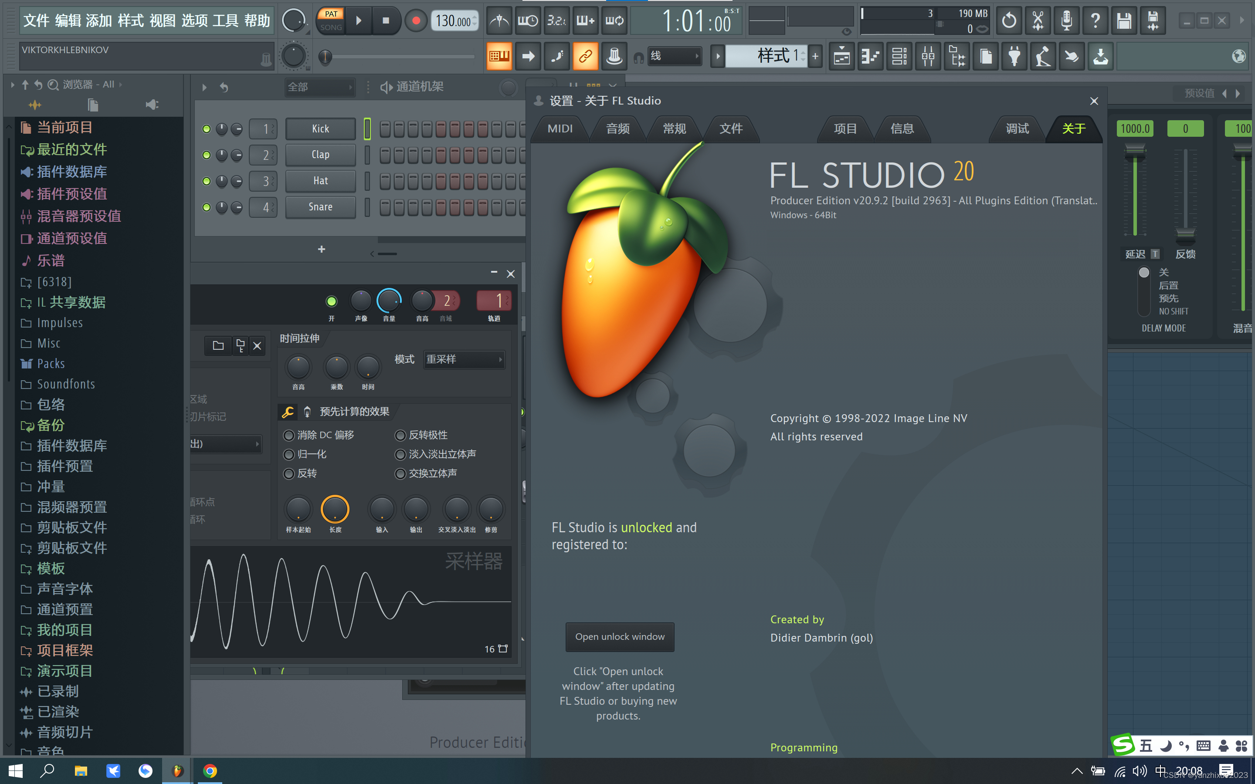The height and width of the screenshot is (784, 1255).
Task: Click the wrench icon in precomputed effects
Action: tap(288, 412)
